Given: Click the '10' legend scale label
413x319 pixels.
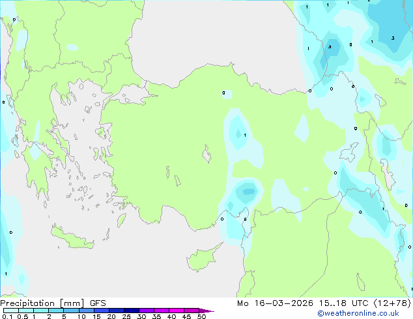Looking at the screenshot, I should [81, 316].
